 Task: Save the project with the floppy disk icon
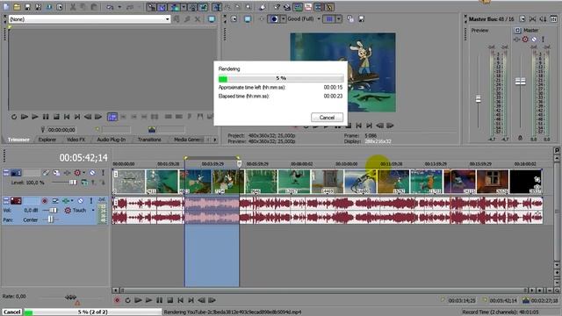pyautogui.click(x=27, y=7)
